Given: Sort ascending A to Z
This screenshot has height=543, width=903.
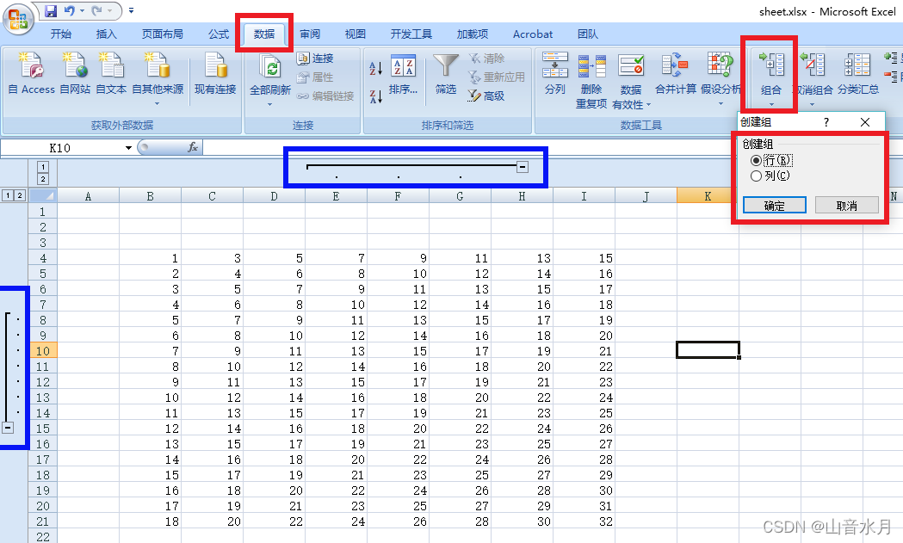Looking at the screenshot, I should tap(375, 69).
